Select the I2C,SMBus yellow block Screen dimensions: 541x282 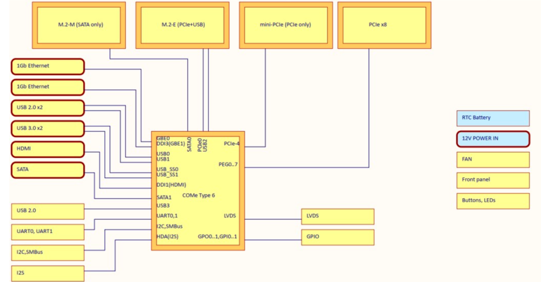coord(48,252)
